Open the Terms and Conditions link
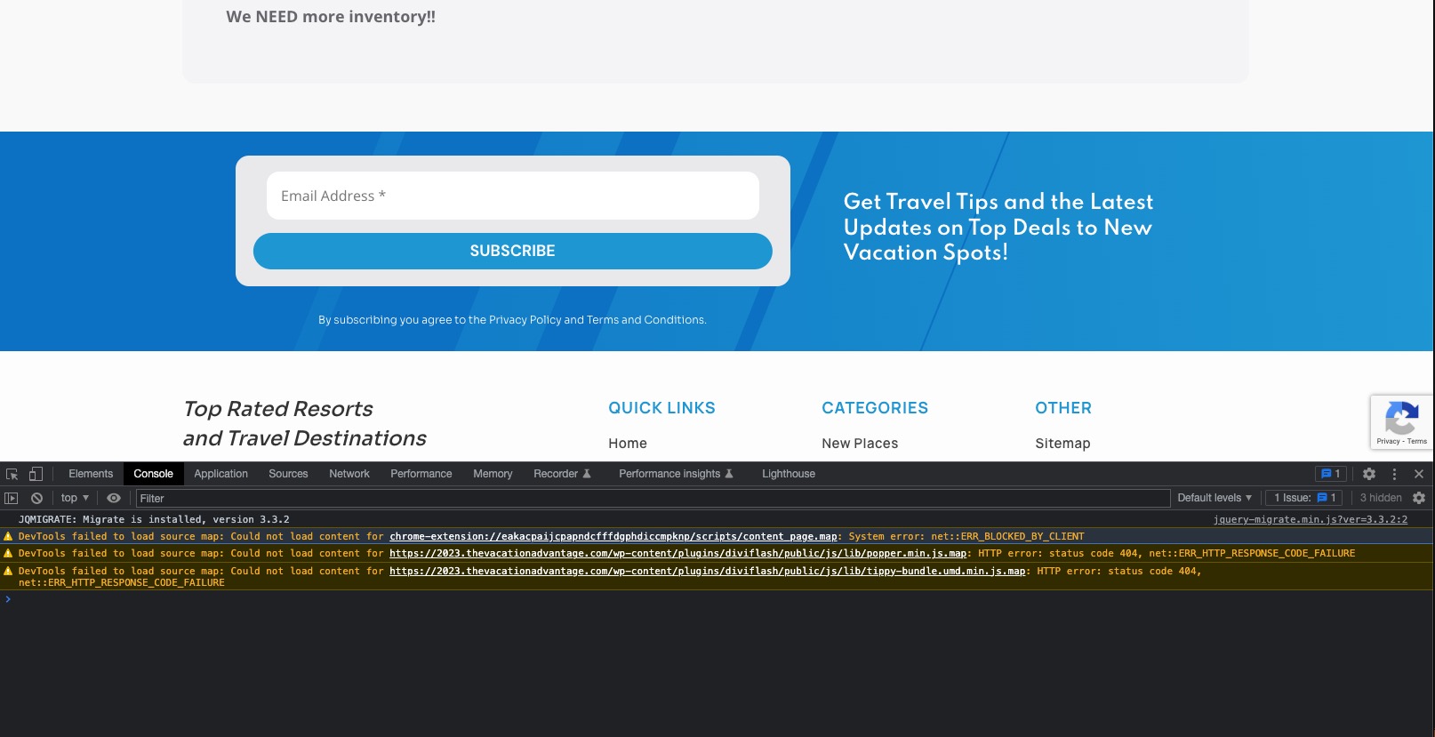 tap(645, 320)
